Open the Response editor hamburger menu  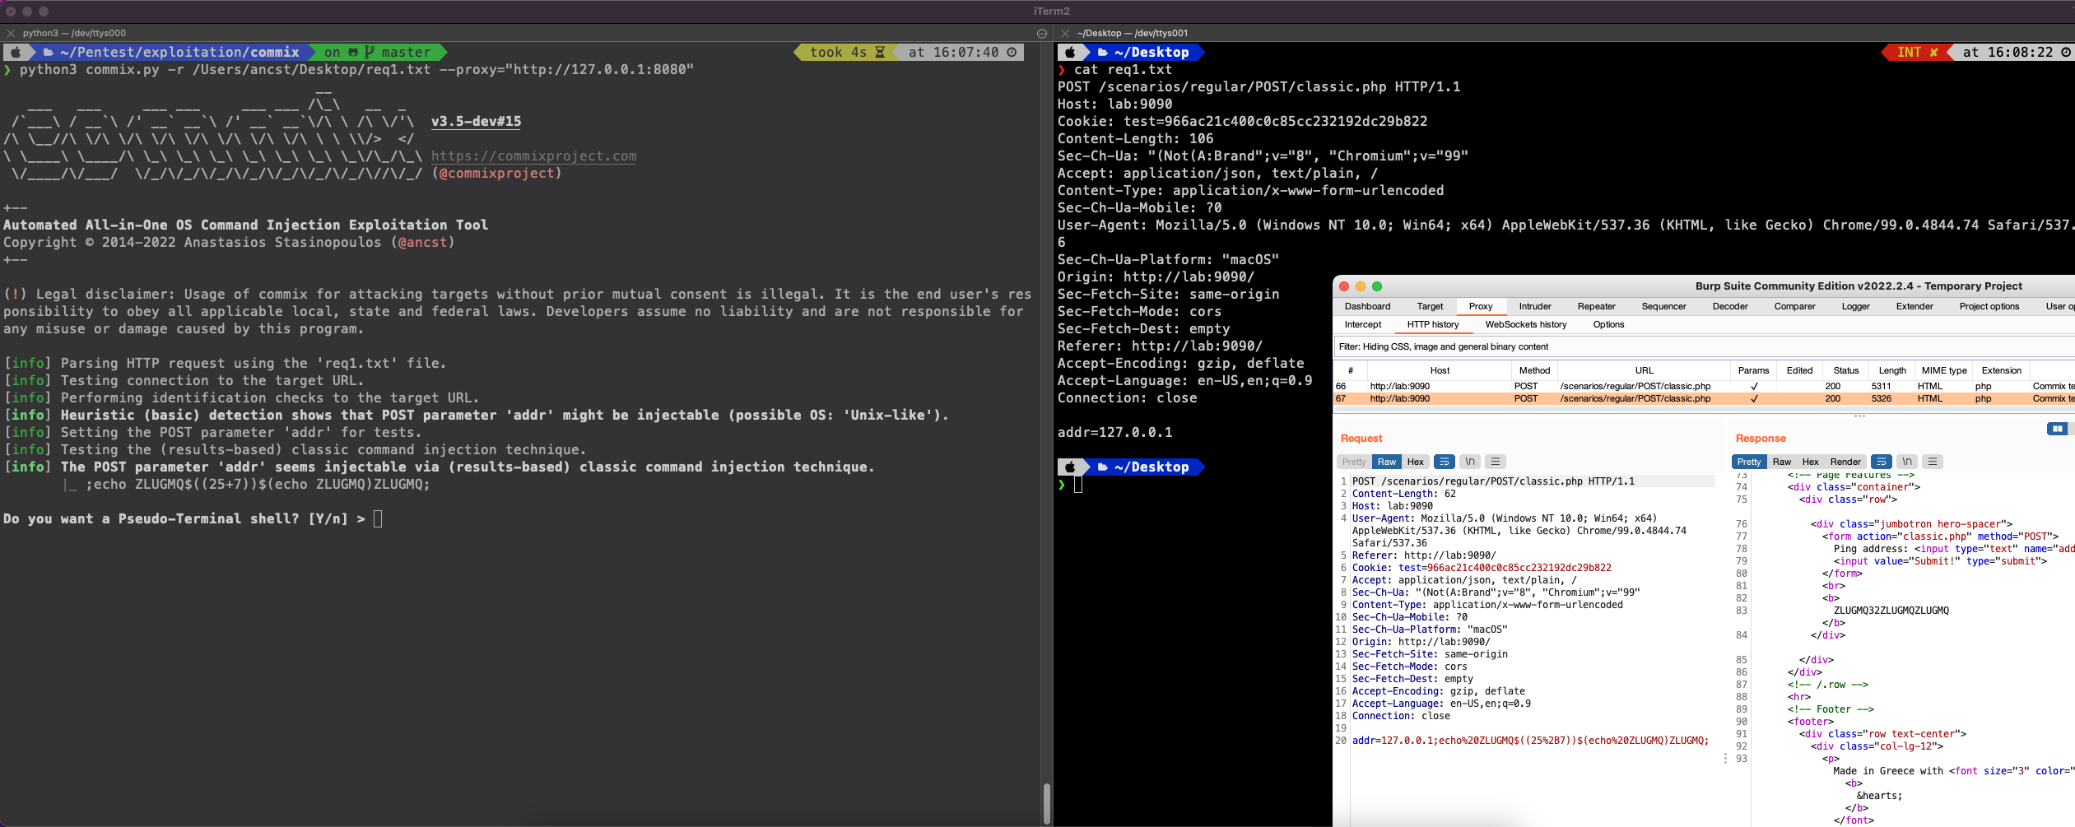(x=1933, y=462)
